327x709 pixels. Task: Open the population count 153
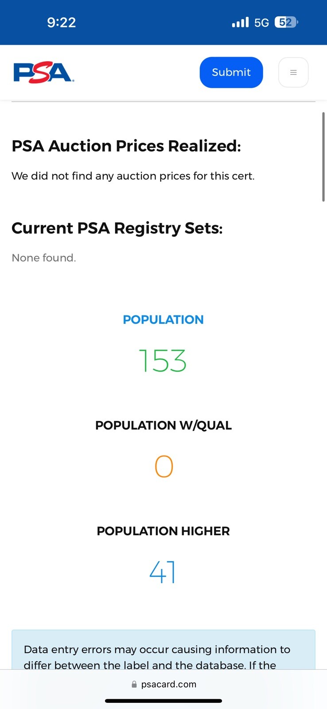163,361
